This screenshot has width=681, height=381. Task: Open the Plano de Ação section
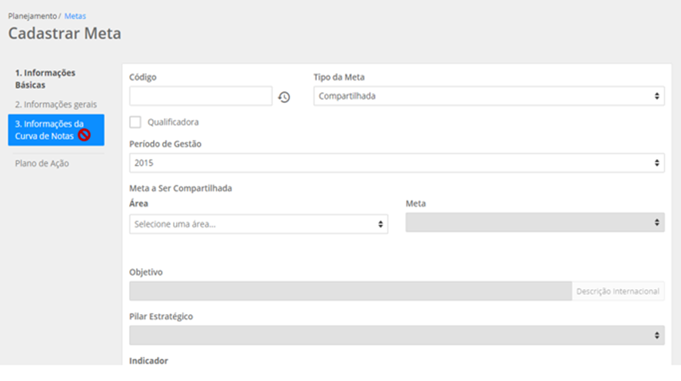[x=42, y=163]
